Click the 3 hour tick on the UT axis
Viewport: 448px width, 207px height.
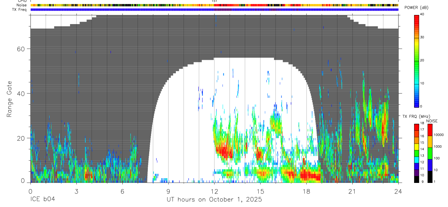pyautogui.click(x=76, y=191)
